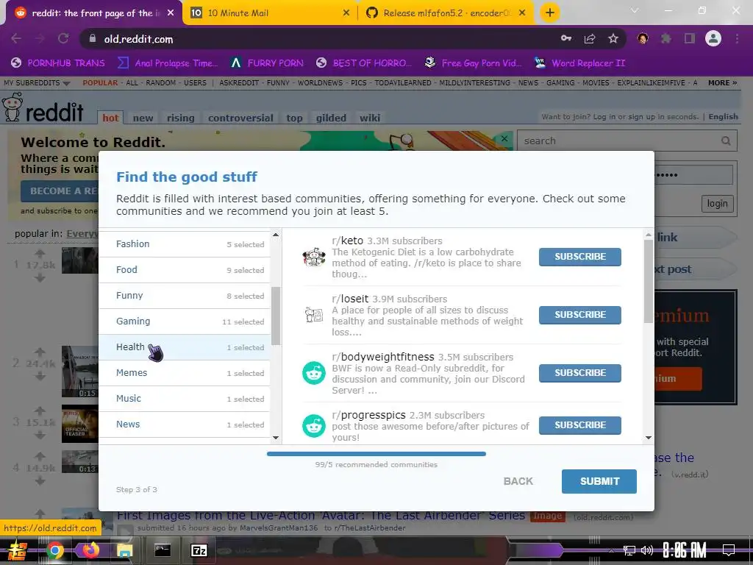This screenshot has height=565, width=753.
Task: Subscribe to r/loseit community
Action: (579, 315)
